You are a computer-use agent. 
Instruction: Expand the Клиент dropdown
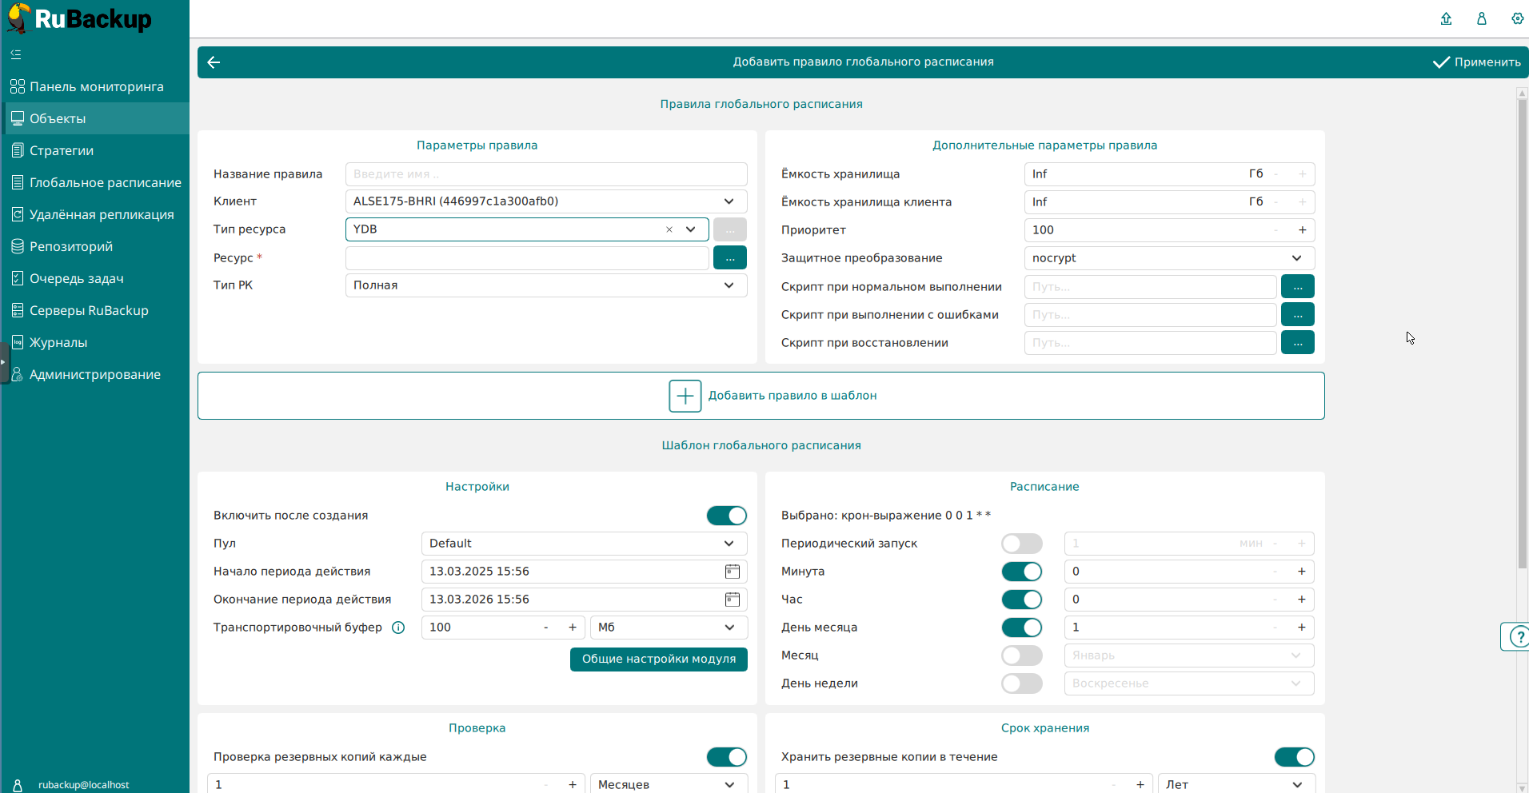tap(729, 201)
